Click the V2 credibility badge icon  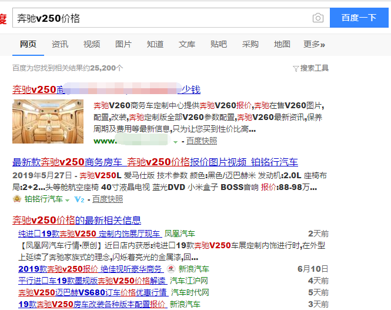(79, 199)
